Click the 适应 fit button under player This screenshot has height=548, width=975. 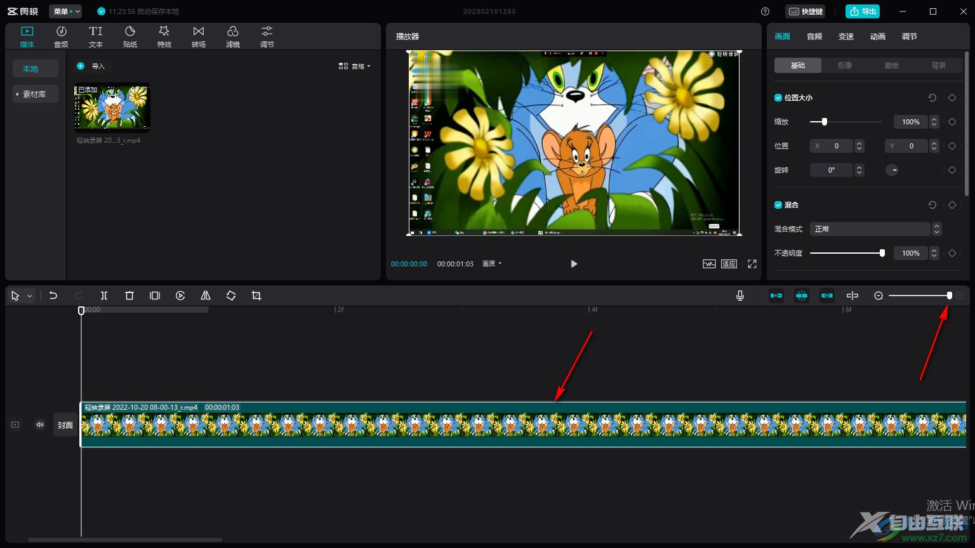pyautogui.click(x=729, y=264)
